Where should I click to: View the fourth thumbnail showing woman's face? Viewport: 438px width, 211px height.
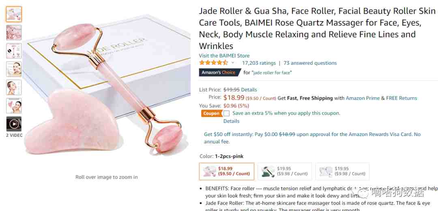14,69
